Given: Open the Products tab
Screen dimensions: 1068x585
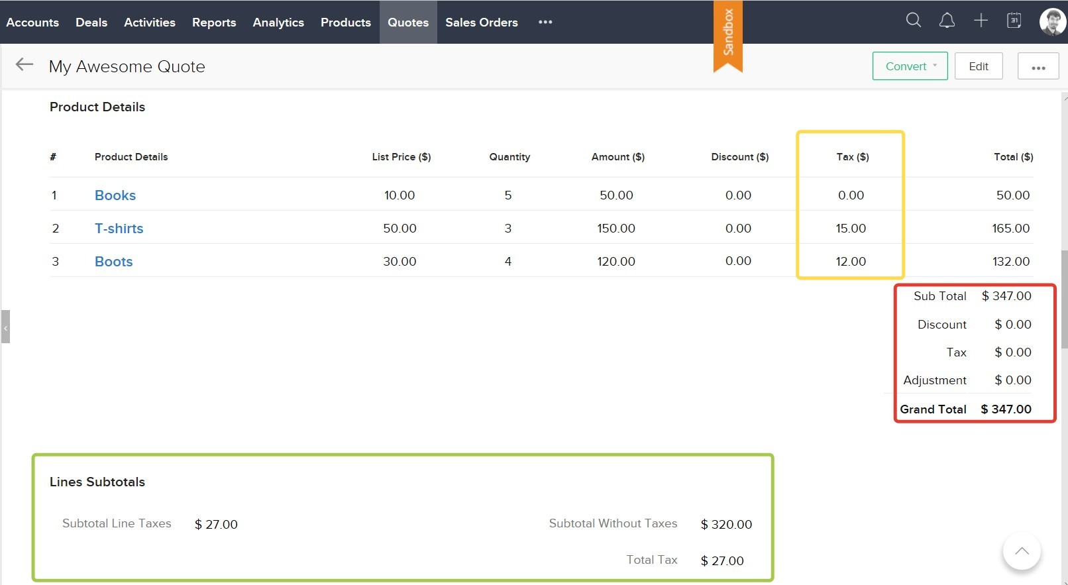Looking at the screenshot, I should pyautogui.click(x=346, y=22).
